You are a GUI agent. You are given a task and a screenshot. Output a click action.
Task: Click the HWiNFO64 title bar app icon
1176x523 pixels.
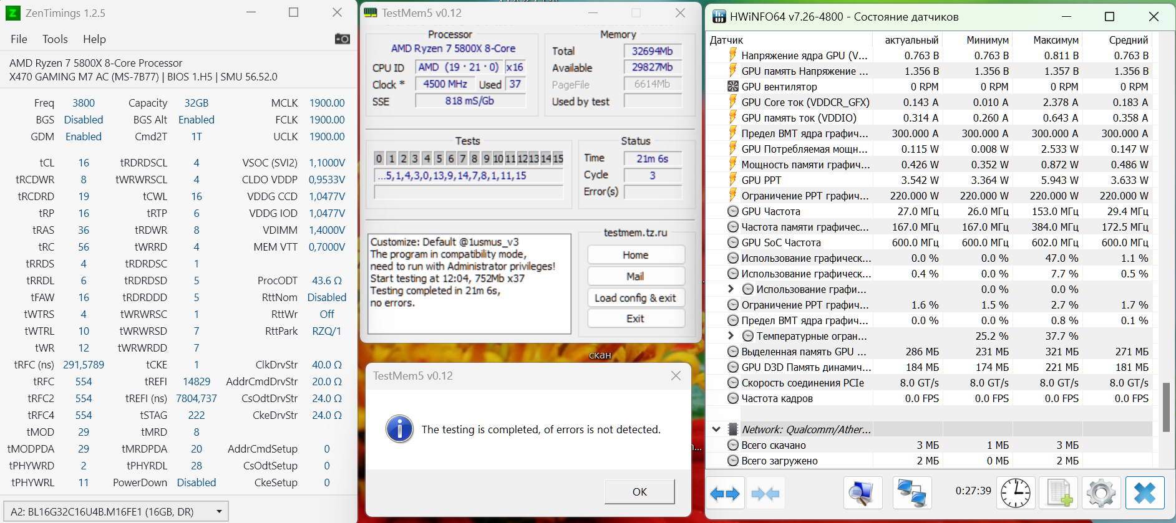[x=719, y=17]
